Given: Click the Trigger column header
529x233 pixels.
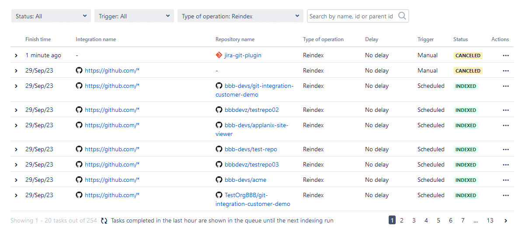Looking at the screenshot, I should 426,39.
